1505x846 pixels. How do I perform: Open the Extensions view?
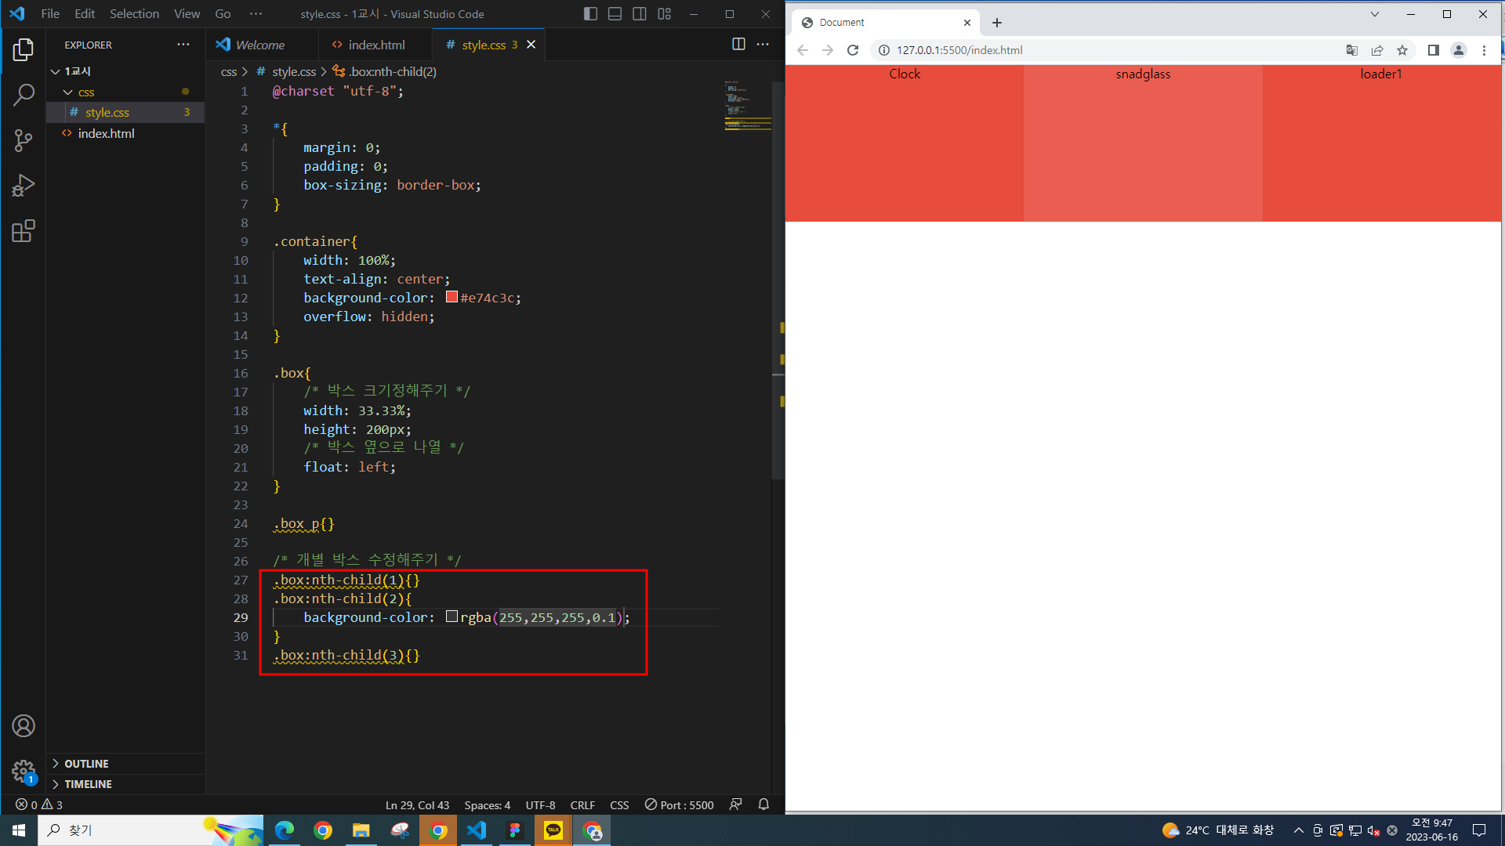tap(24, 231)
